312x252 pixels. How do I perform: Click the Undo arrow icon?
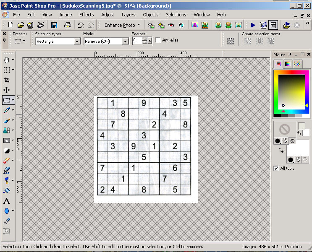pyautogui.click(x=81, y=25)
